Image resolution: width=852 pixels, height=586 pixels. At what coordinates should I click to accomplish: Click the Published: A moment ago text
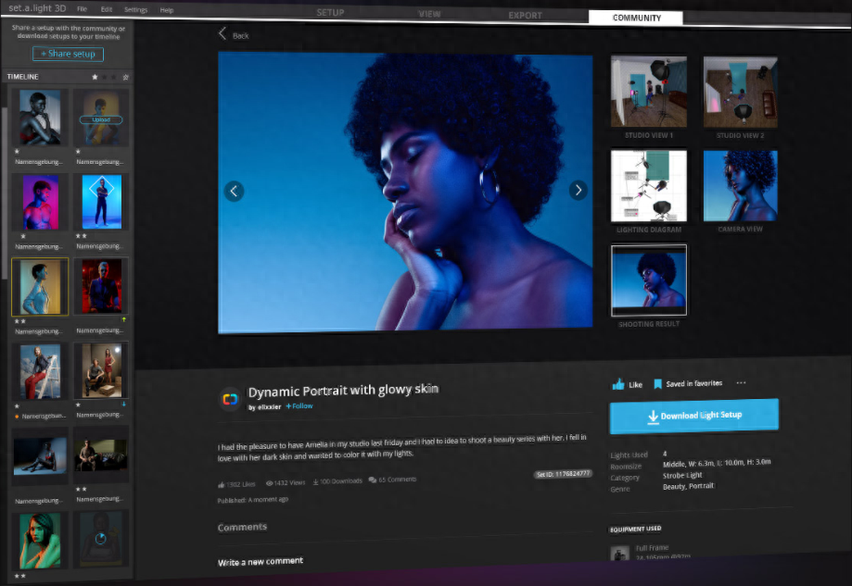[253, 500]
